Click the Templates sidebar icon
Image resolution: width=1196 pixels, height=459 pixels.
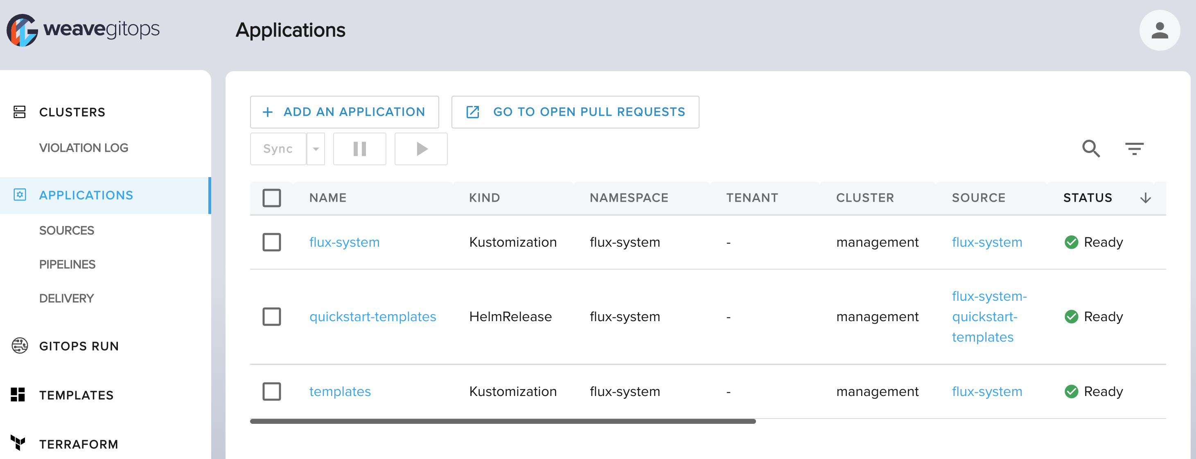point(18,394)
